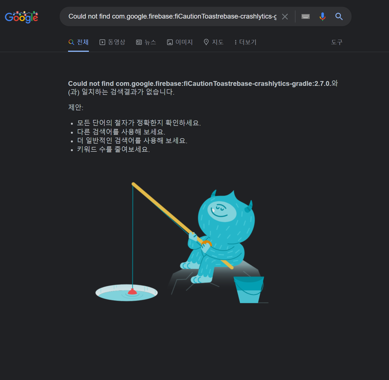Start voice search with the microphone icon
The height and width of the screenshot is (380, 389).
(322, 17)
